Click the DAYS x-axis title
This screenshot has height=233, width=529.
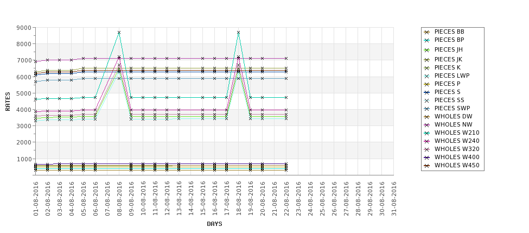tap(214, 224)
